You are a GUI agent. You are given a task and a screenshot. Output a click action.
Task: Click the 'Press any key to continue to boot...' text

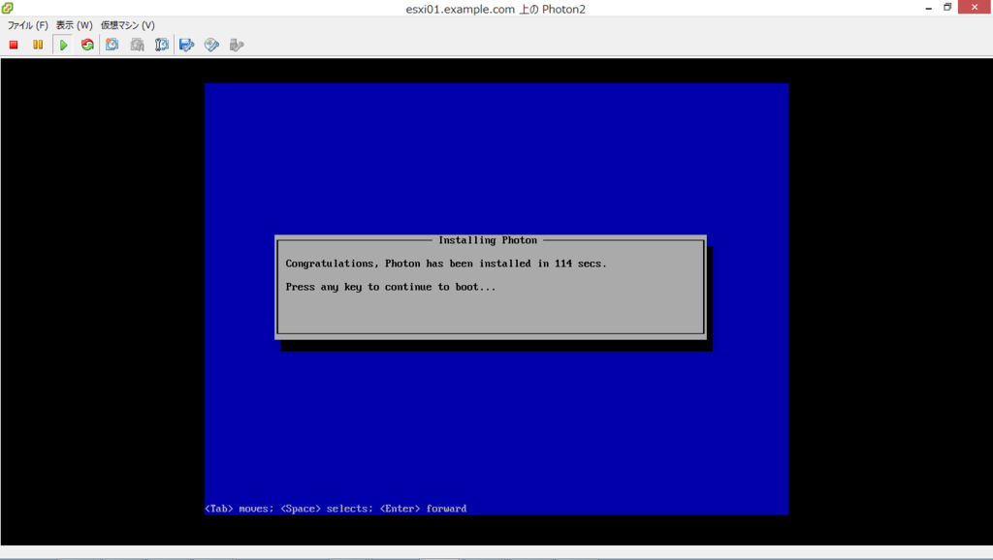coord(390,288)
